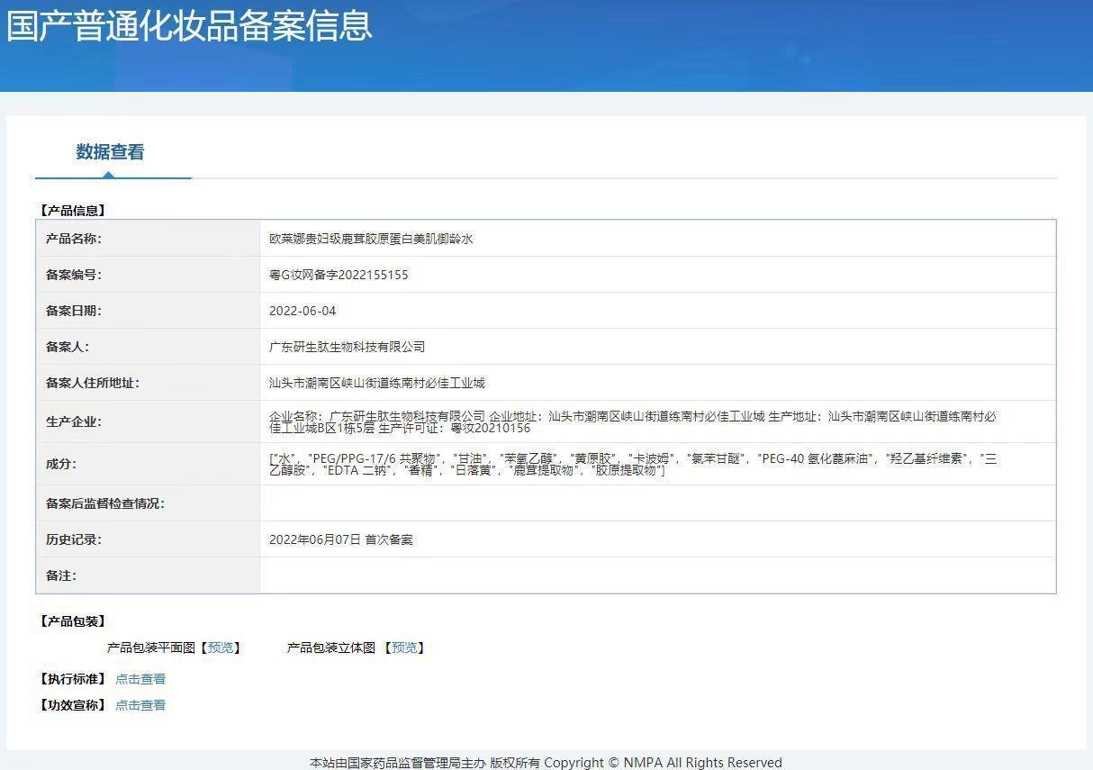
Task: Click the registrant 广东研生肽生物科技有限公司
Action: (342, 346)
